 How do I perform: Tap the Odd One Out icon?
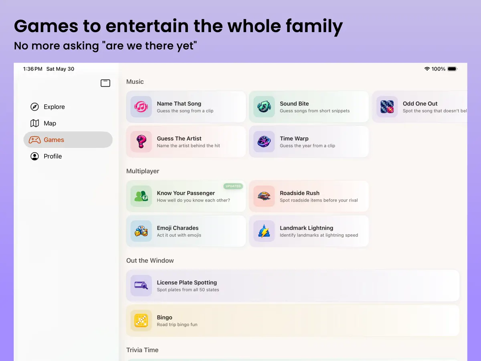(387, 107)
